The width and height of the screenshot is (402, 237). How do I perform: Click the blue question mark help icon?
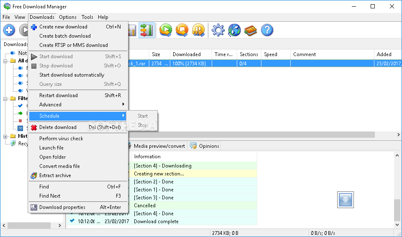[267, 30]
